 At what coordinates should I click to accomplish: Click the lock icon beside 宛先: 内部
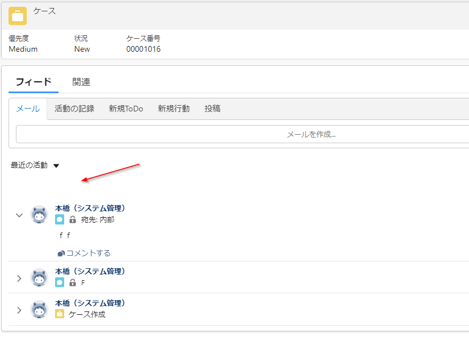click(x=73, y=220)
